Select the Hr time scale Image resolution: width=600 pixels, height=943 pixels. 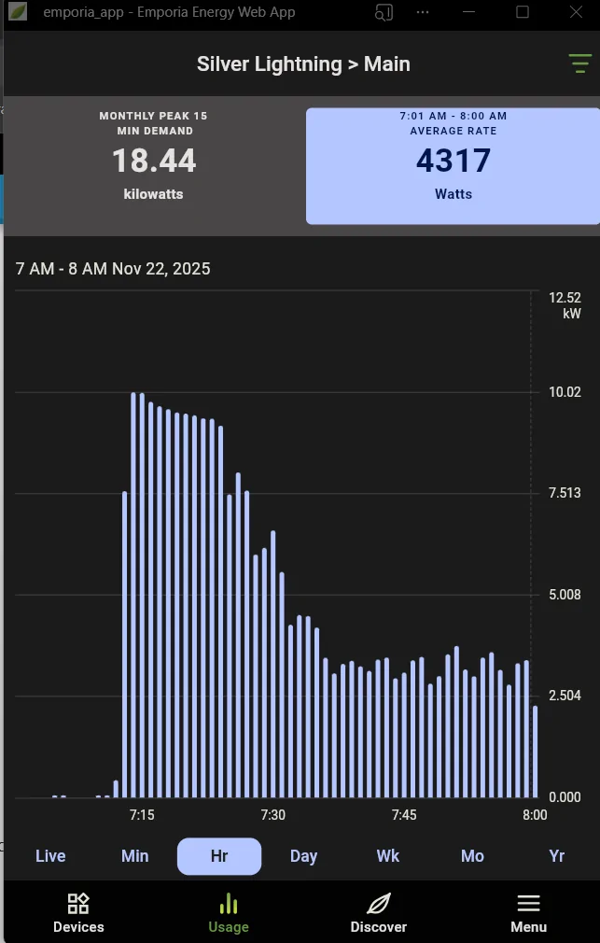[219, 856]
